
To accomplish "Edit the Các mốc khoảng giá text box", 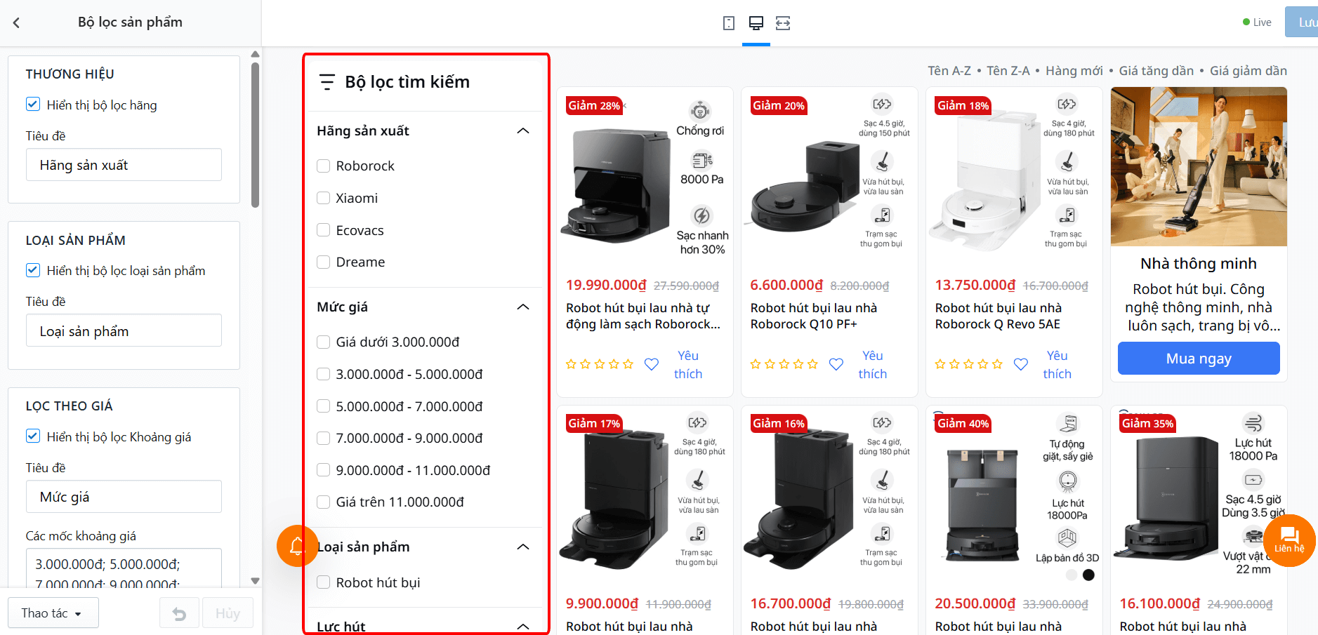I will [x=124, y=568].
